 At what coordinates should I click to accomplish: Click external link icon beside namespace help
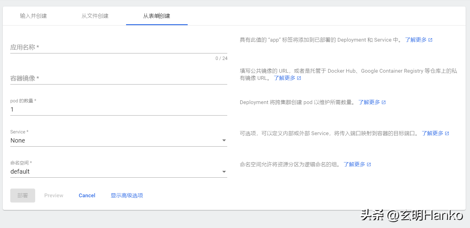pos(369,165)
